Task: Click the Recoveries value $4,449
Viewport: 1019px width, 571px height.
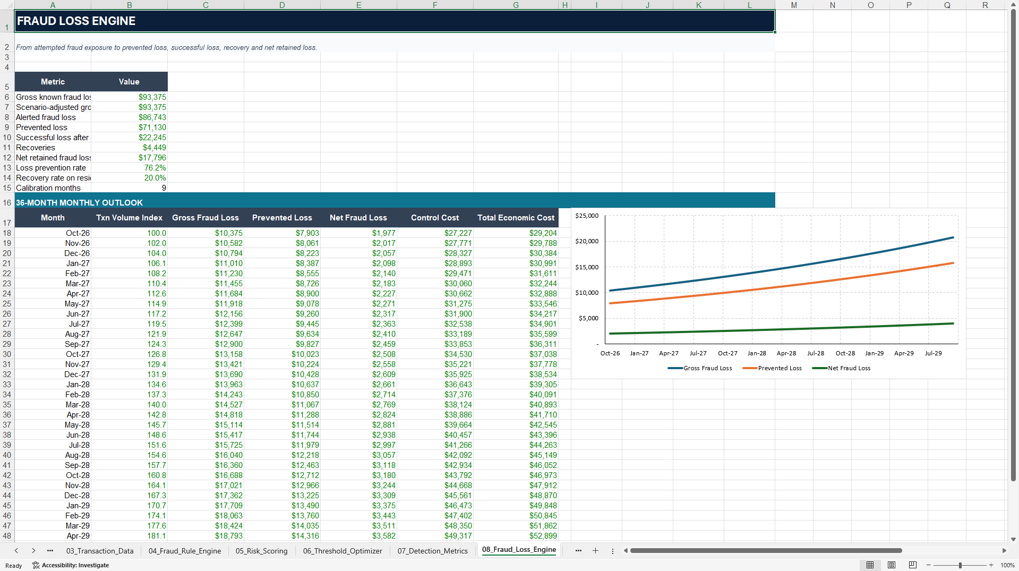Action: [x=130, y=148]
